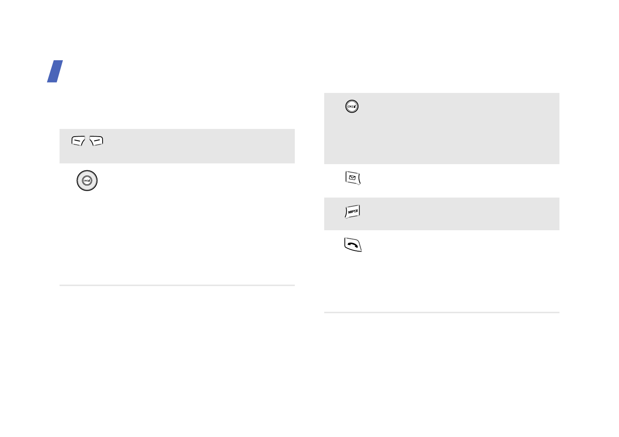Click the end-call handset key icon

pos(353,245)
